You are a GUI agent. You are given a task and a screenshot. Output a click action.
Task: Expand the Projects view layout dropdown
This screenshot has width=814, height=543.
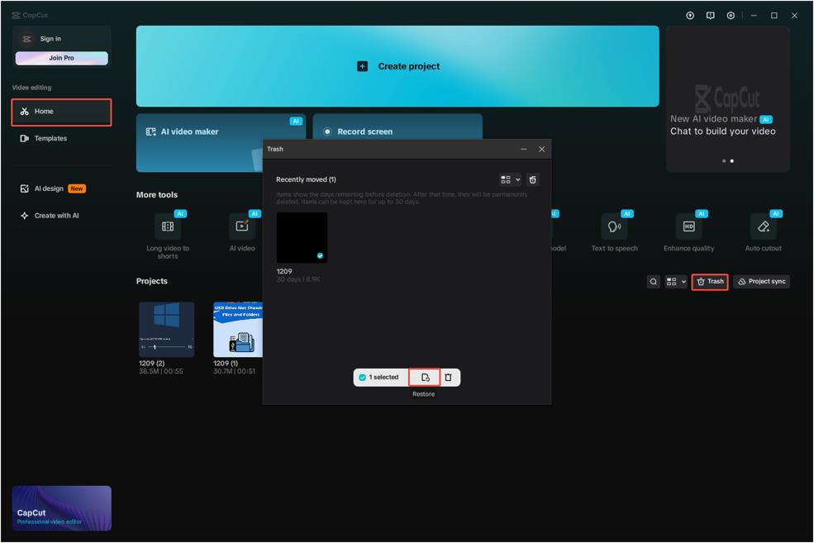click(x=676, y=281)
